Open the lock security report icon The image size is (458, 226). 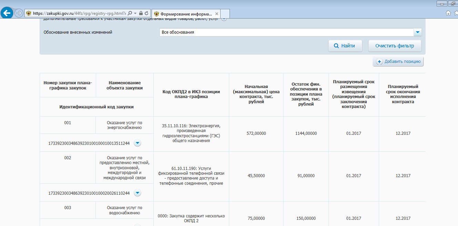pos(141,13)
